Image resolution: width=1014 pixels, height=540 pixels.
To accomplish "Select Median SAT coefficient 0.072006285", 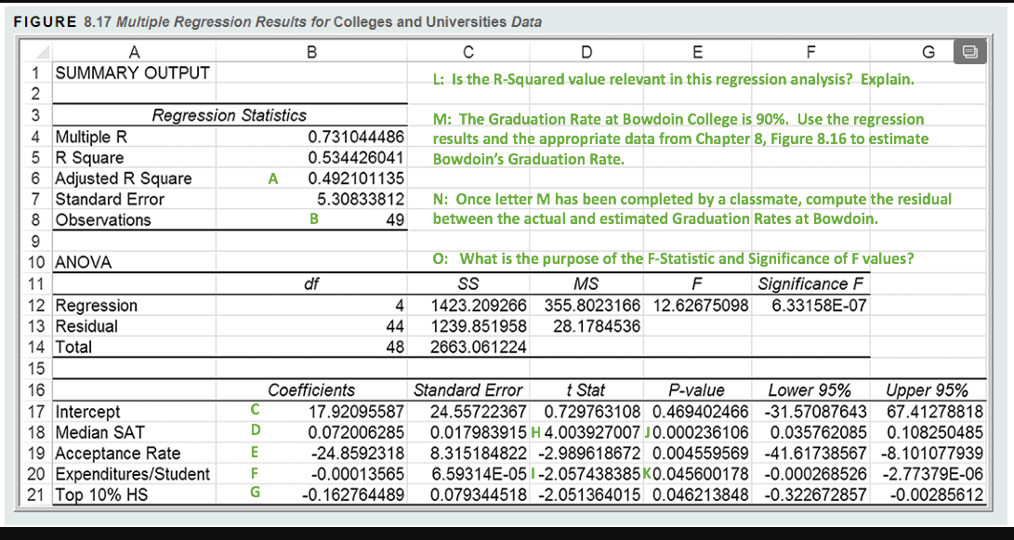I will [356, 432].
